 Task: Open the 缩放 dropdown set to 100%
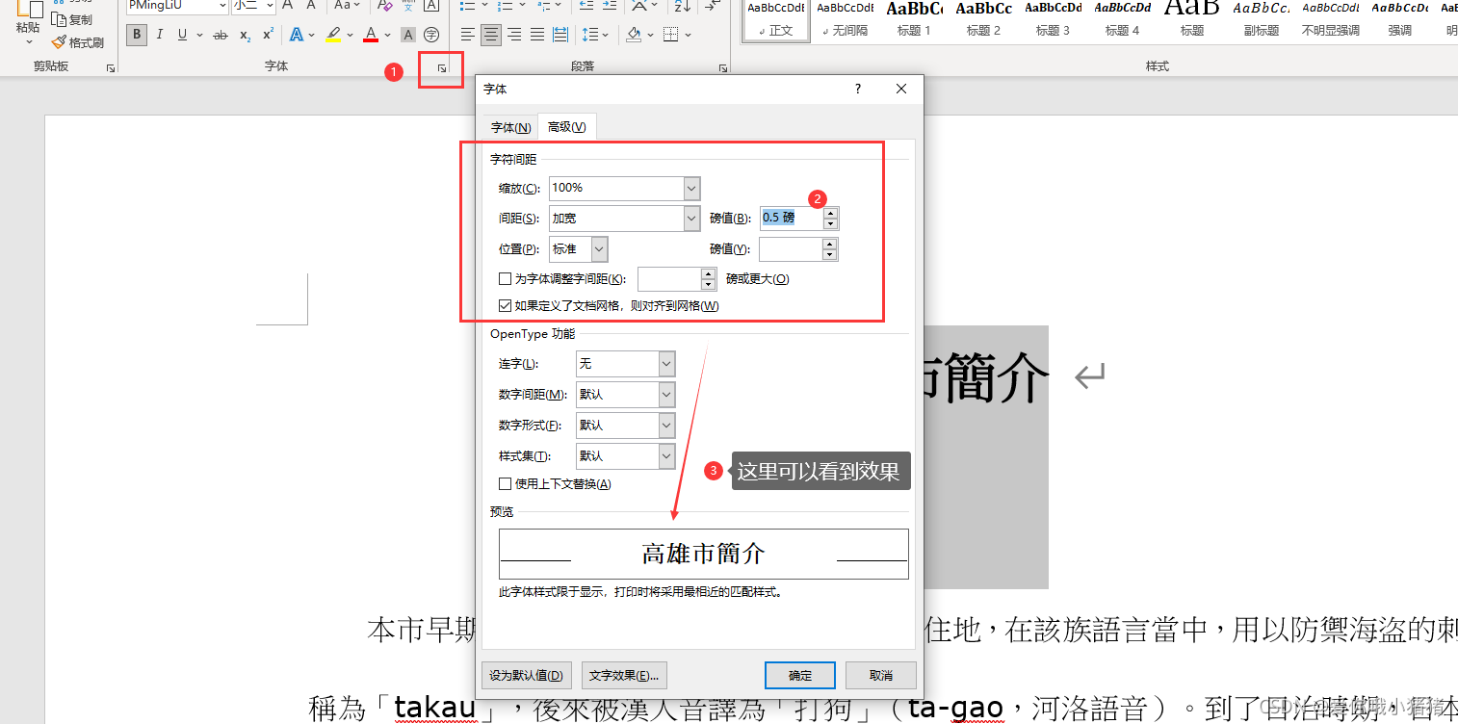[x=690, y=188]
